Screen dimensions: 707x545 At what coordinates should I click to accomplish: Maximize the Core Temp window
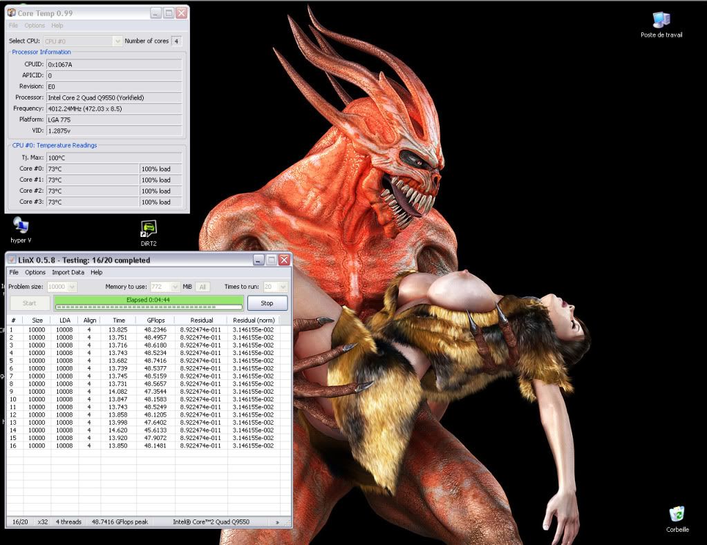[x=169, y=13]
